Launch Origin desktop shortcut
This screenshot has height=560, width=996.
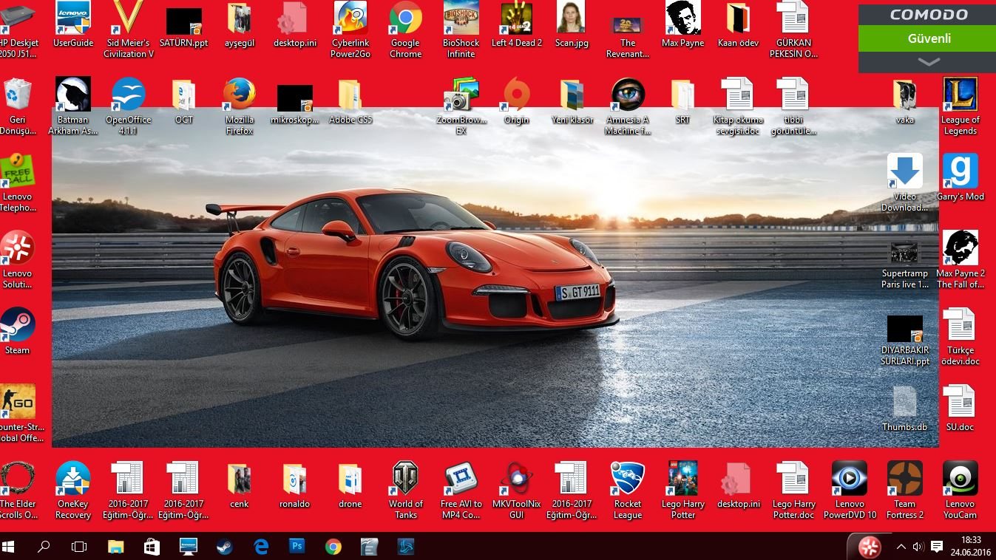(517, 100)
